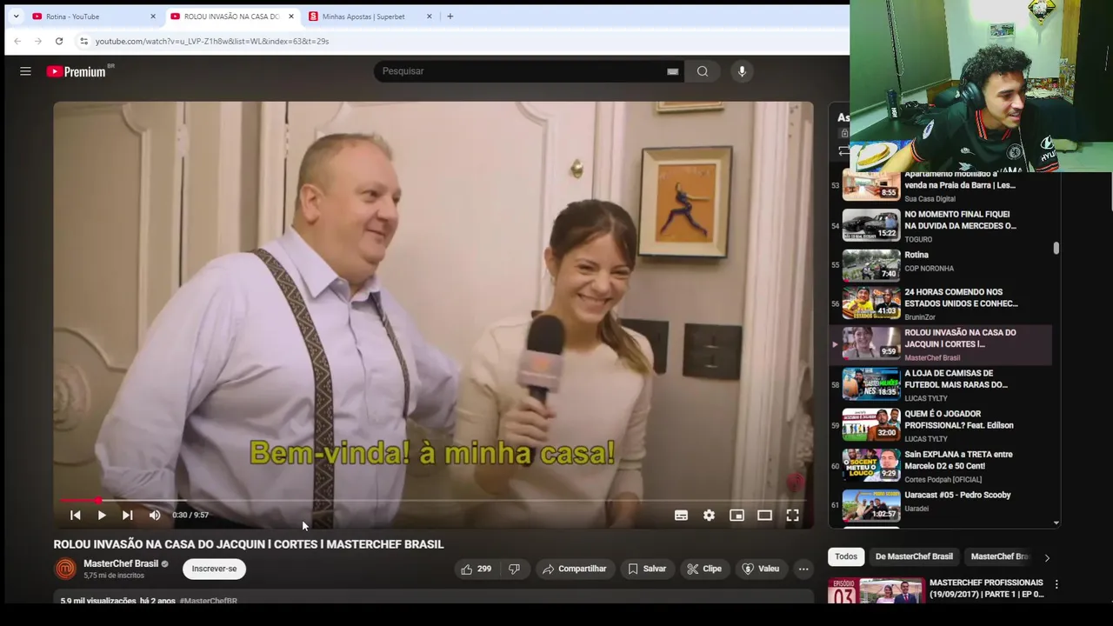Screen dimensions: 1113x626
Task: Click the video title text ROLOU INVASÃO
Action: tap(249, 544)
